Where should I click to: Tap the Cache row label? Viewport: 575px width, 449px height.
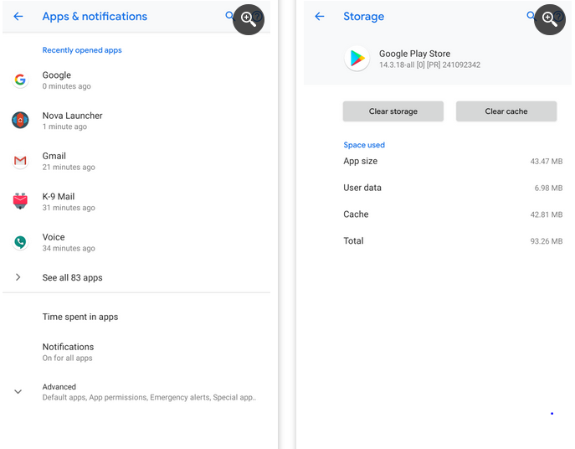click(x=356, y=214)
